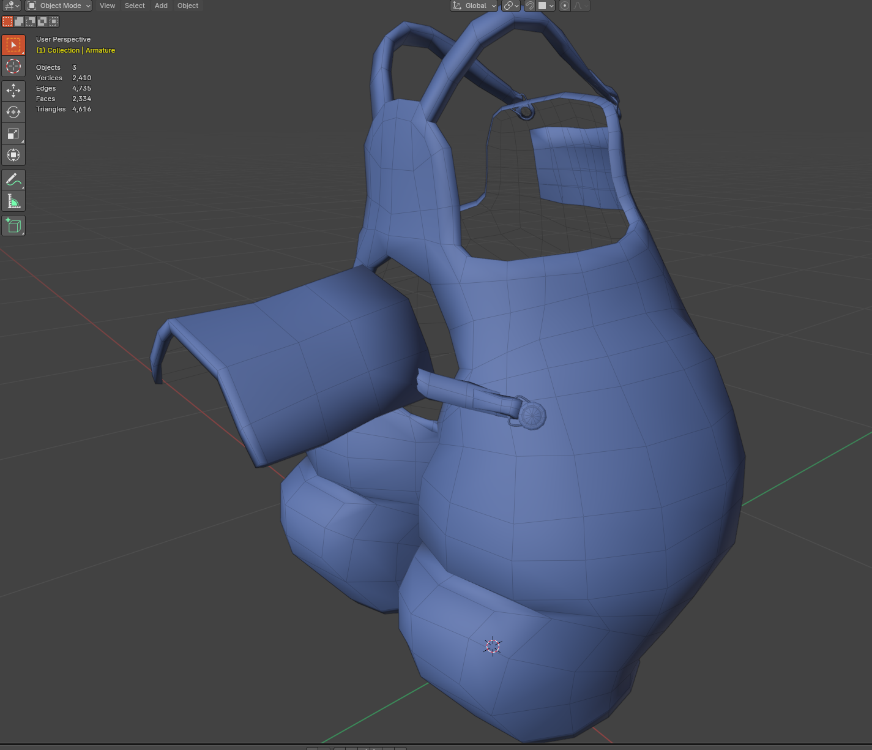Click the Object menu button
The image size is (872, 750).
pos(188,6)
